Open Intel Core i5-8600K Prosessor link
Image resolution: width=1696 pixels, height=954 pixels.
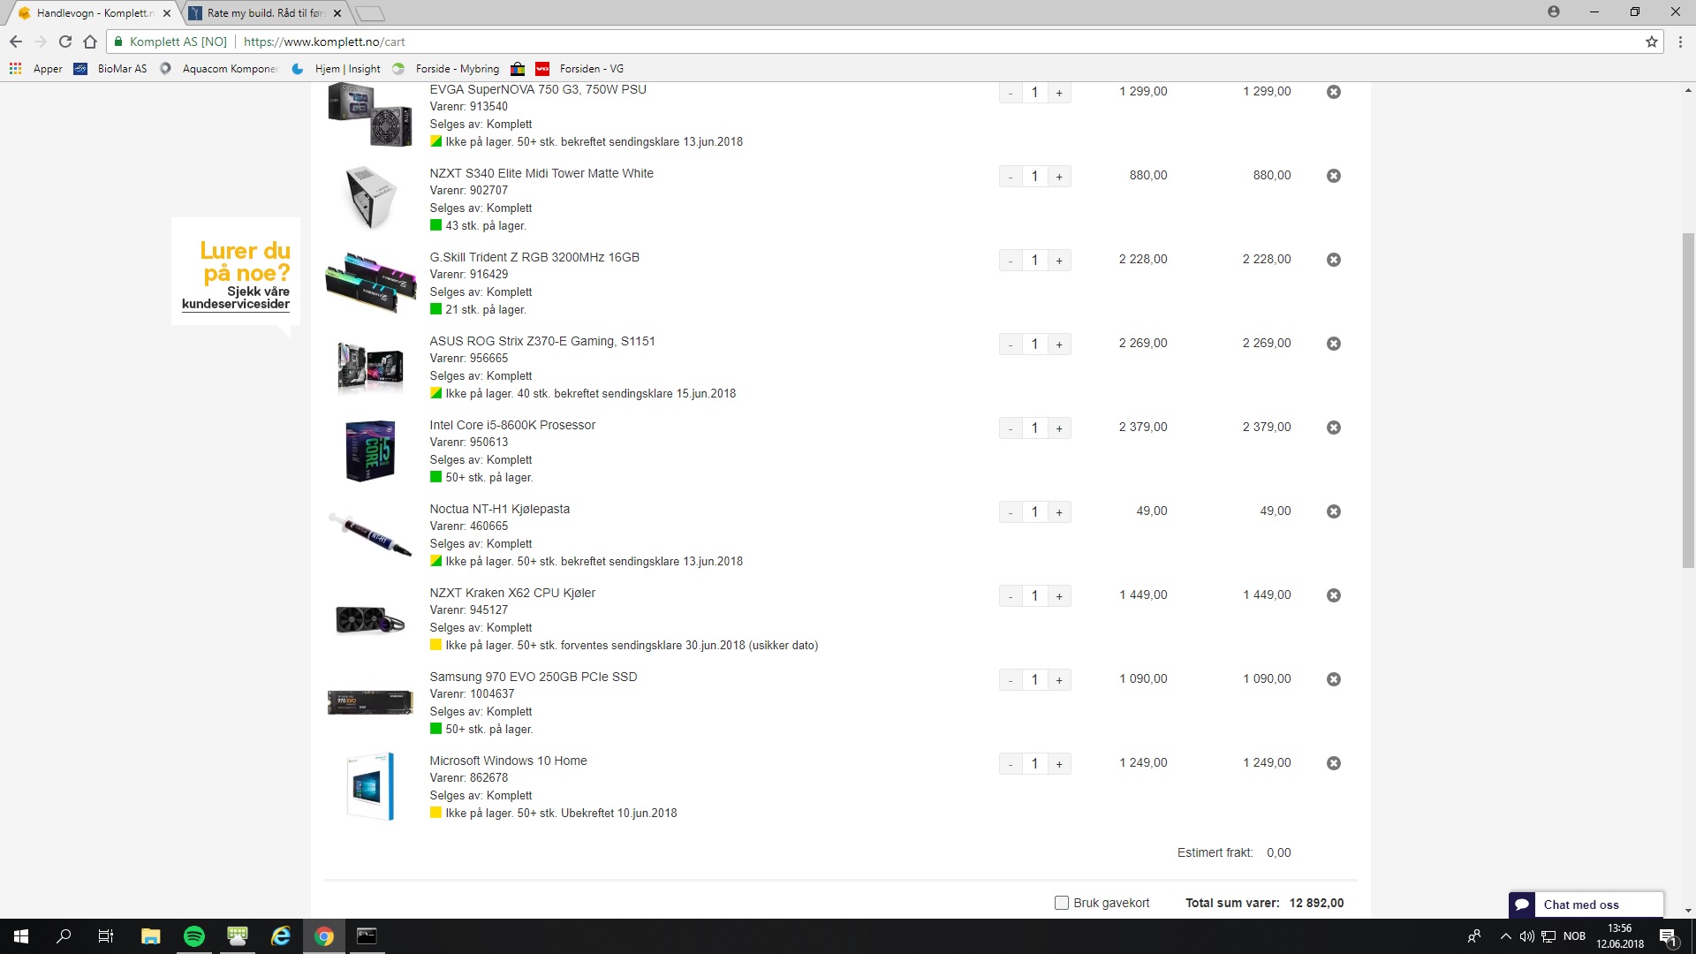(512, 425)
